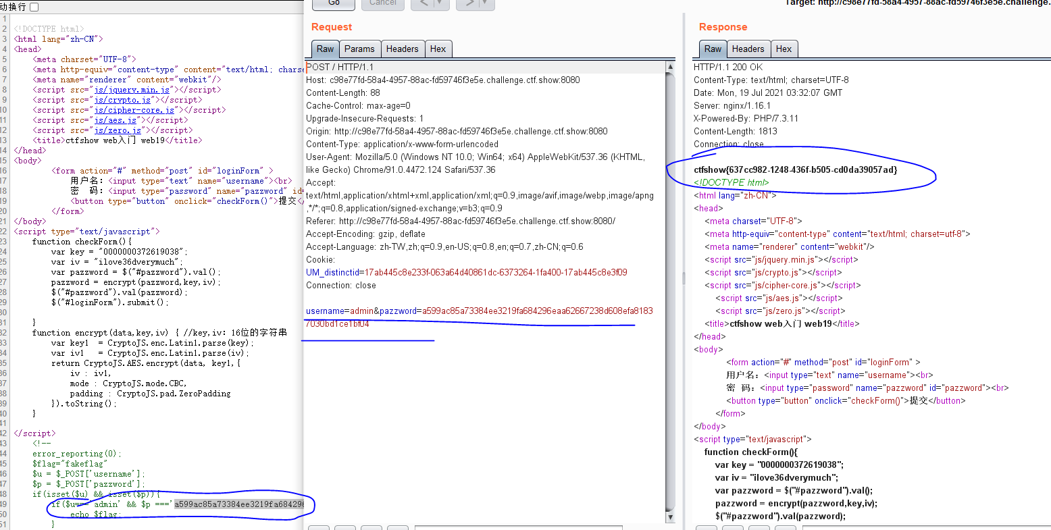The height and width of the screenshot is (530, 1051).
Task: Click the request pane scrollbar up arrow
Action: pos(670,67)
